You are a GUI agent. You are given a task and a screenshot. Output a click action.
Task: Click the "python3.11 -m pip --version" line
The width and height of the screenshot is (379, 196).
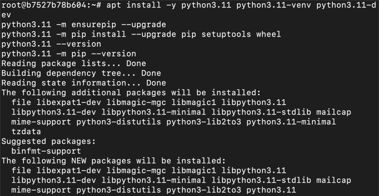pos(68,54)
